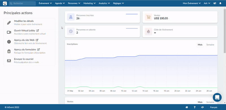
Task: Click the Français language button
Action: click(x=214, y=107)
